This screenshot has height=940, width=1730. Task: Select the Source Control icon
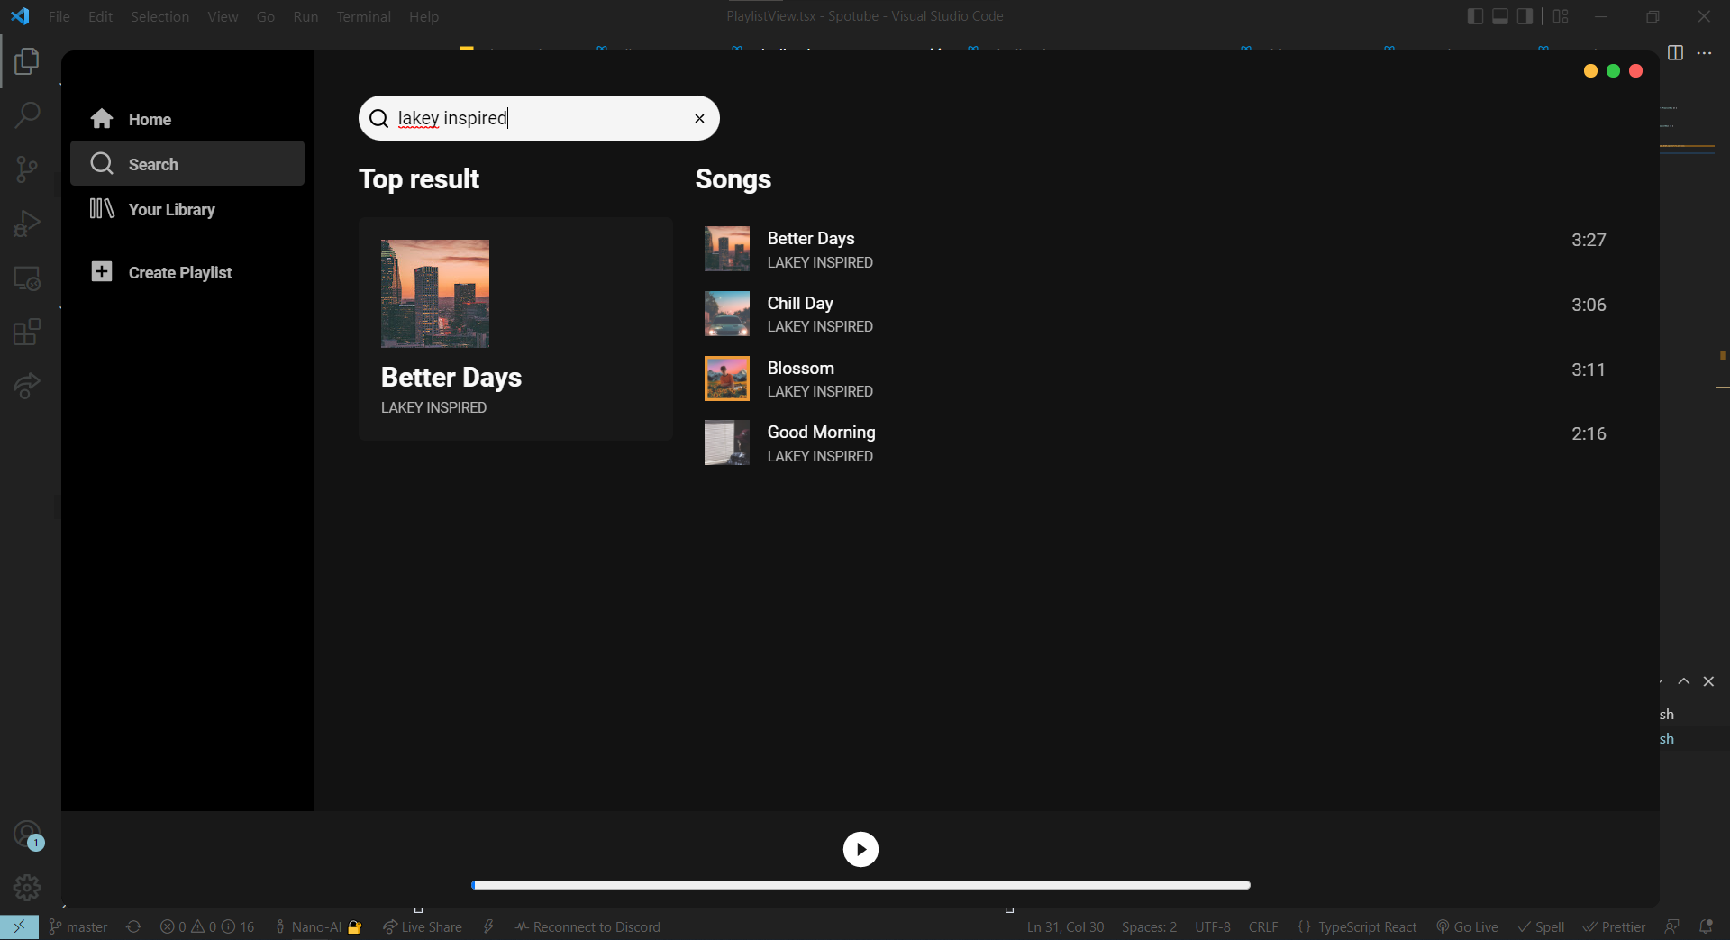(x=26, y=169)
